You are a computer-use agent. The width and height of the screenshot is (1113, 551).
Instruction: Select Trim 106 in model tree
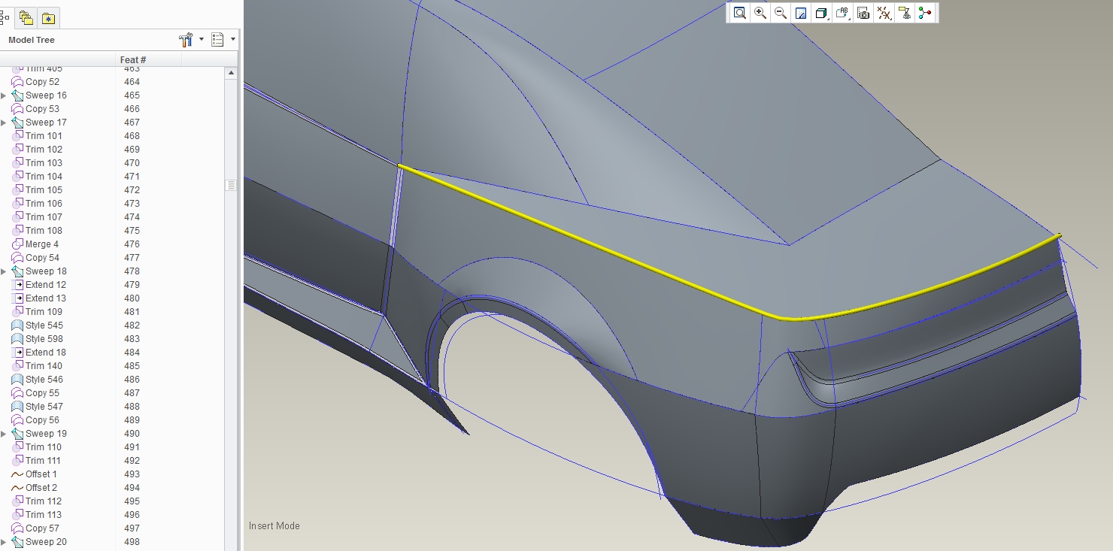click(x=44, y=204)
